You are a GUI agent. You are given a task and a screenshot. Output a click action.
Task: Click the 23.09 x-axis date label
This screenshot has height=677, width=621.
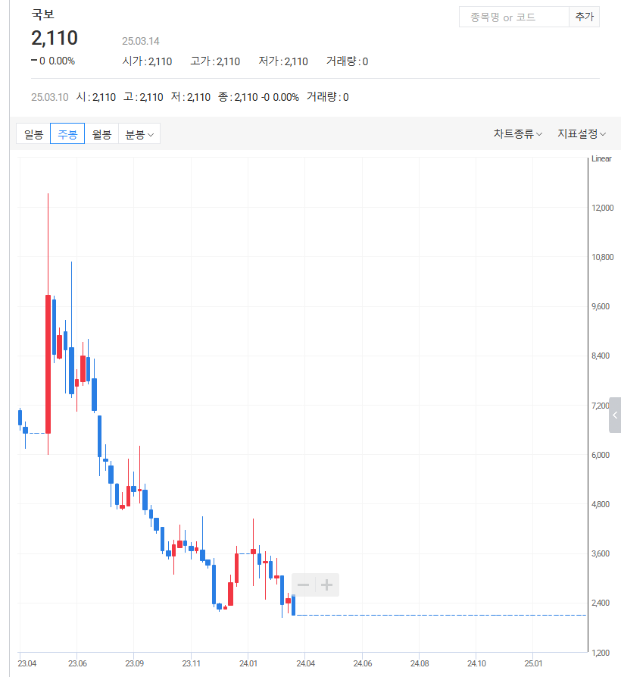pos(135,663)
